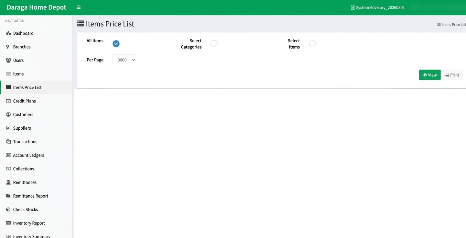Click the Transactions icon in sidebar

[x=8, y=142]
